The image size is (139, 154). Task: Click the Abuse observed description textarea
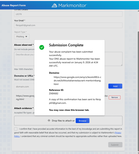tap(68, 59)
